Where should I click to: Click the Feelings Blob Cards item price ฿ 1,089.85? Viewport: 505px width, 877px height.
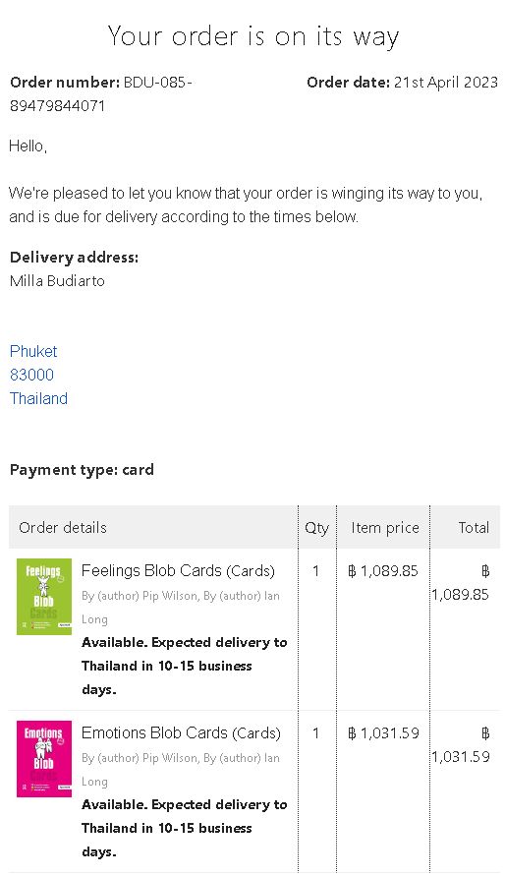click(x=382, y=570)
